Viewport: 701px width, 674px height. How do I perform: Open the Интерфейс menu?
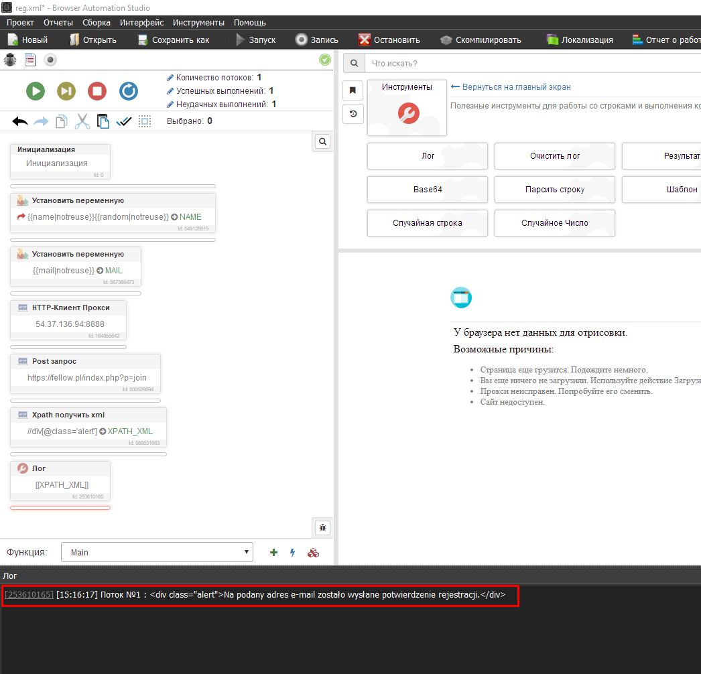pos(141,22)
